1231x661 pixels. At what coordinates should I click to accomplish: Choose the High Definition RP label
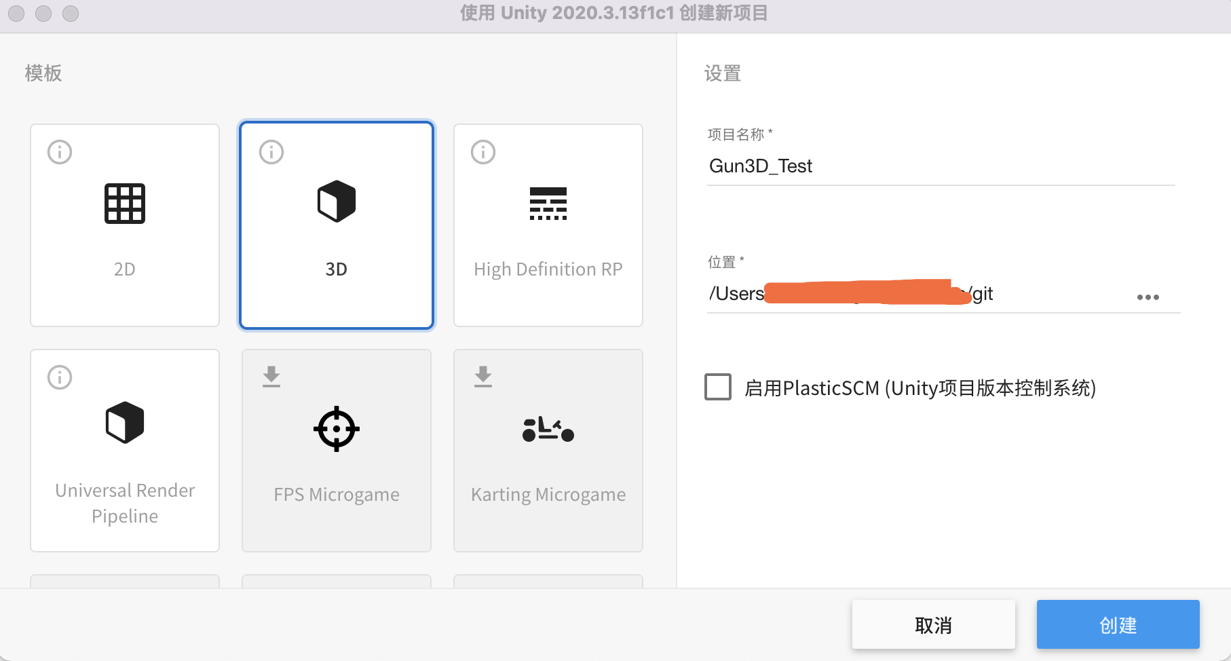548,269
